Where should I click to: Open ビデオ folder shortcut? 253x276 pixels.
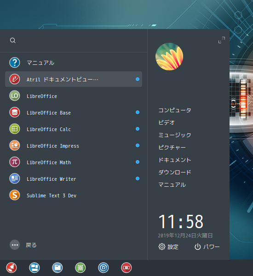pos(167,122)
